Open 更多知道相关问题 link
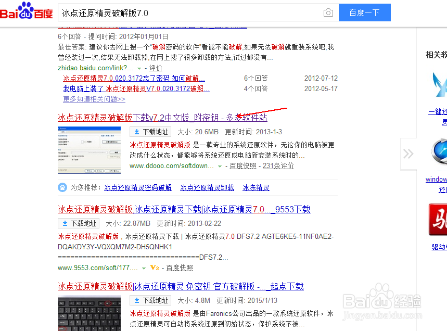 point(94,99)
